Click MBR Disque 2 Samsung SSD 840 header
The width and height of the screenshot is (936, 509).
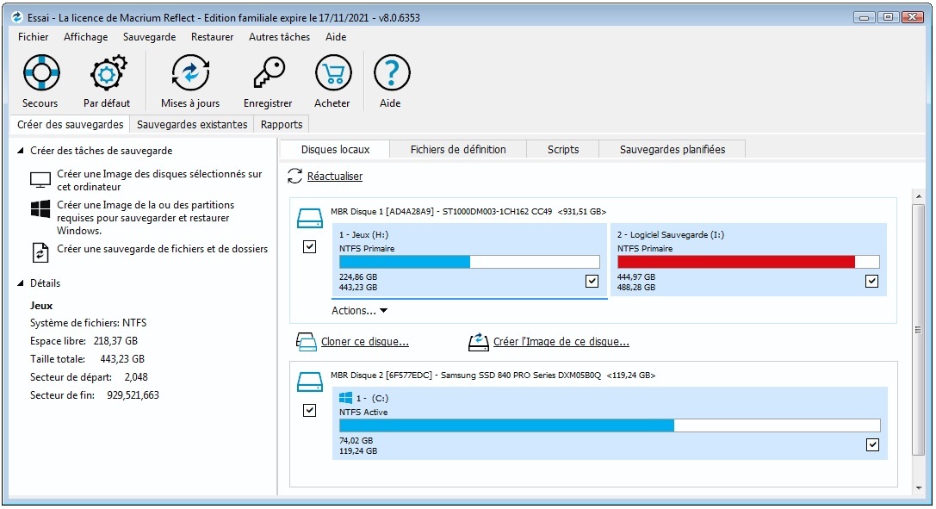click(x=493, y=376)
